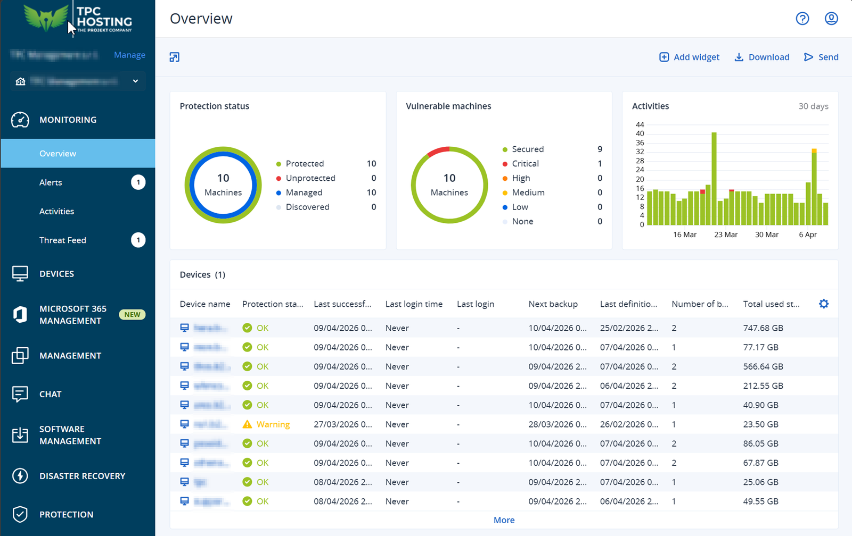This screenshot has width=852, height=536.
Task: Open the user account profile icon
Action: pyautogui.click(x=831, y=19)
